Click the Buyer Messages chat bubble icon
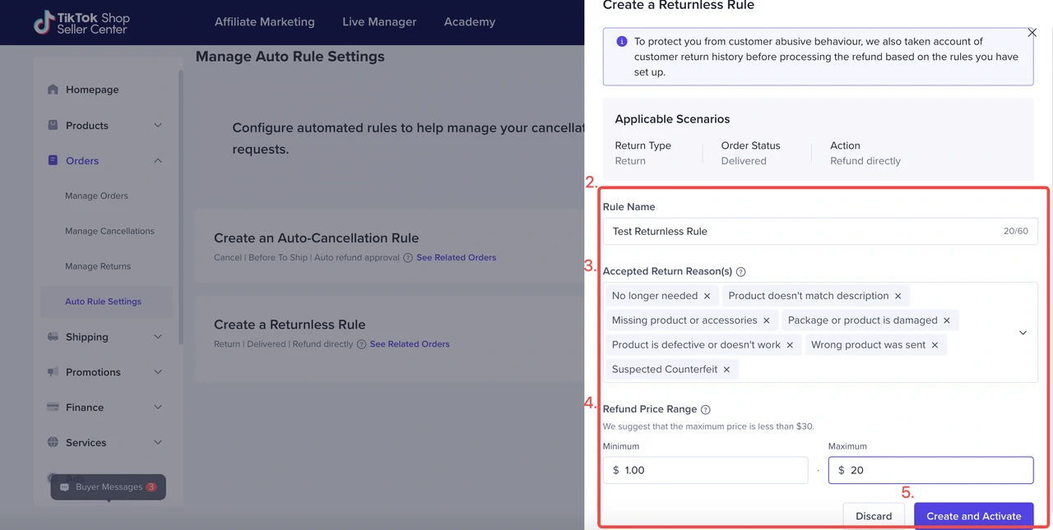Viewport: 1053px width, 530px height. 64,487
